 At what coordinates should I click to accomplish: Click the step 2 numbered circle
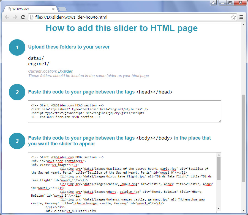click(x=17, y=92)
